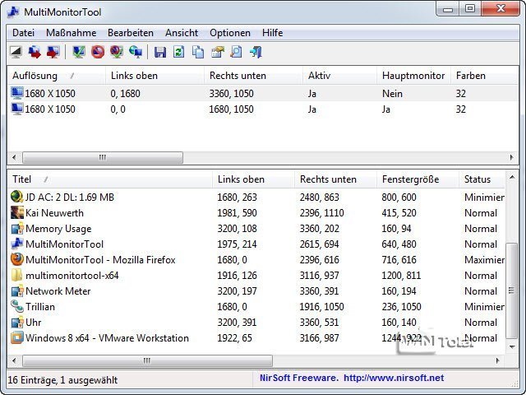Click the copy selected items icon

(x=198, y=53)
